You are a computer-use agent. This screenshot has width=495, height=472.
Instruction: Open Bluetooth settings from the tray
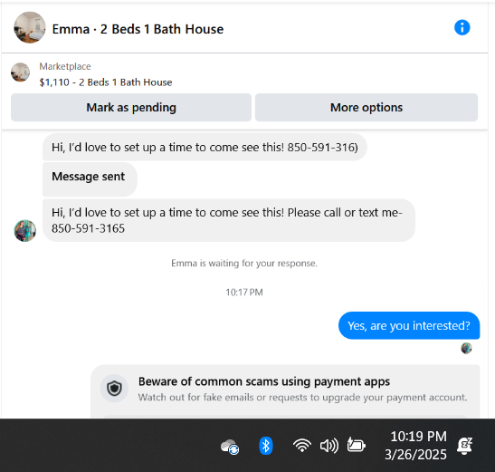pos(266,446)
